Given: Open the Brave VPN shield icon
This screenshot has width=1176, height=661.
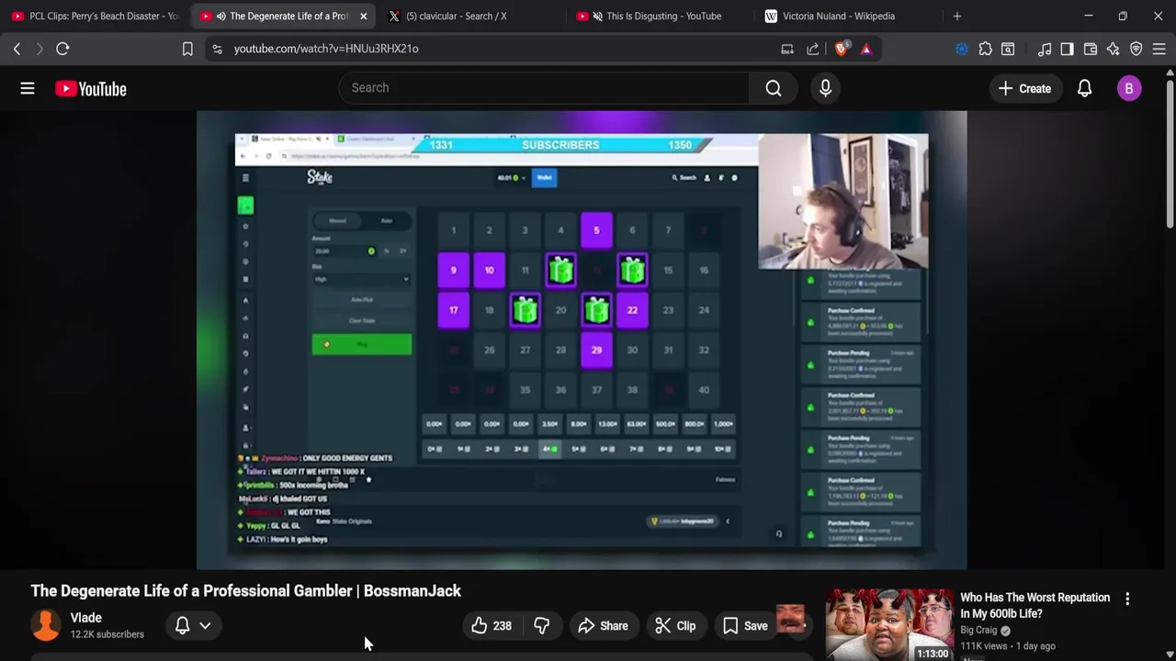Looking at the screenshot, I should pyautogui.click(x=1136, y=49).
